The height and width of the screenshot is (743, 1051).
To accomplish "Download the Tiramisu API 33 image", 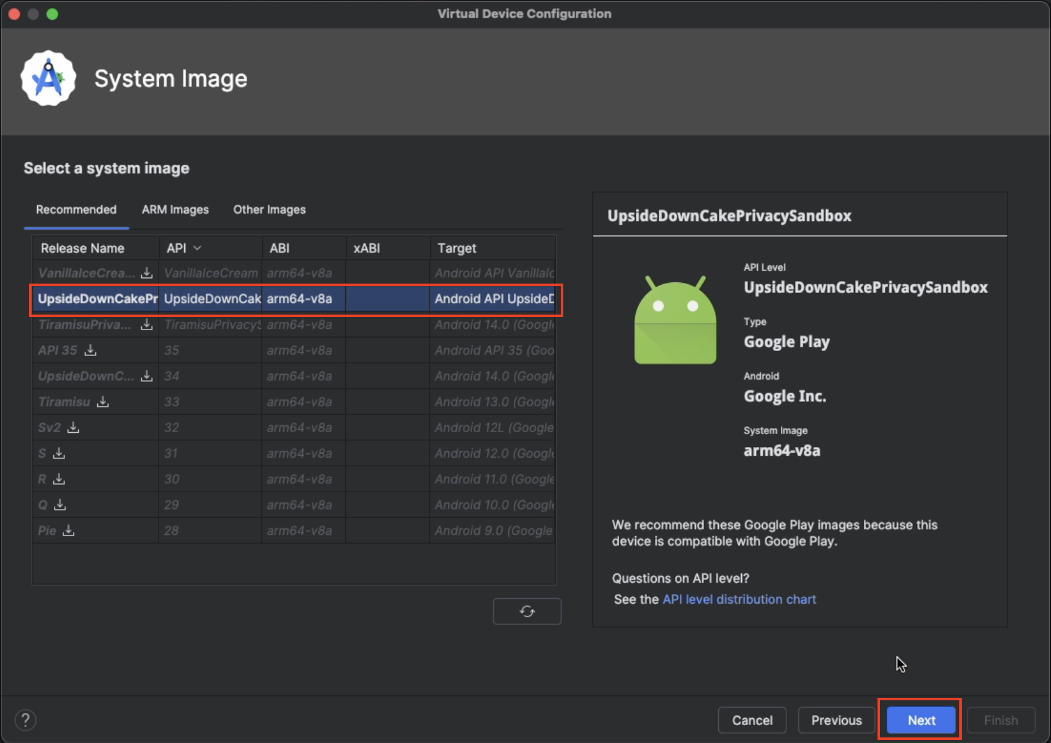I will click(103, 402).
